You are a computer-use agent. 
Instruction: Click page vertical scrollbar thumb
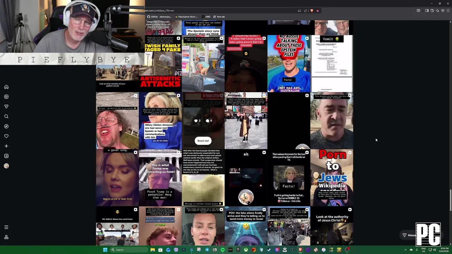[x=450, y=200]
